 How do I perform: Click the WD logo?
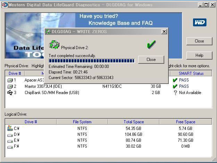tap(200, 22)
